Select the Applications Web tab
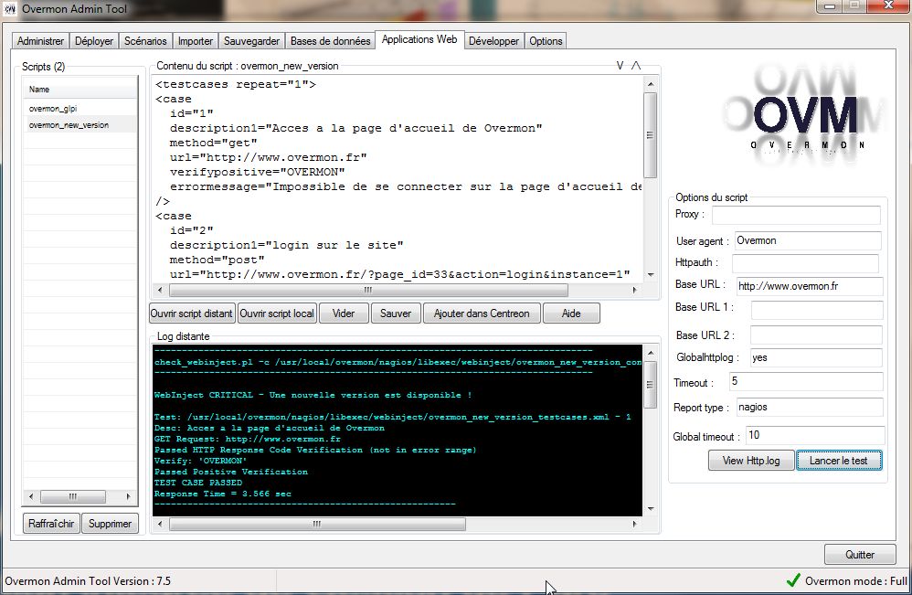The width and height of the screenshot is (912, 595). [419, 39]
